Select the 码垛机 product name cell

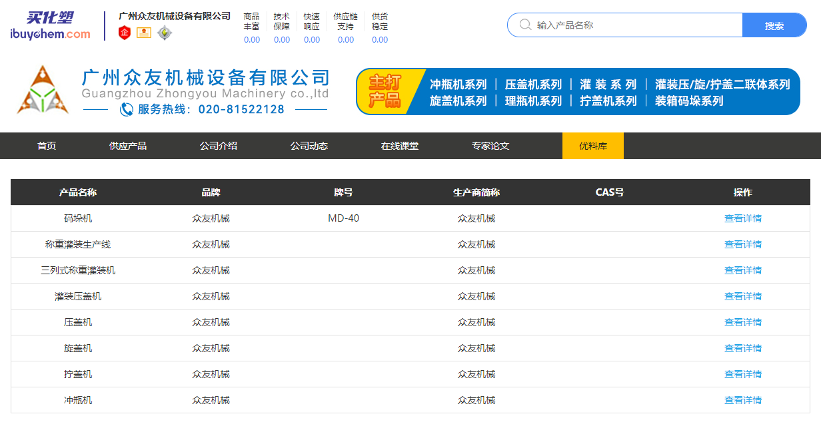pyautogui.click(x=78, y=218)
